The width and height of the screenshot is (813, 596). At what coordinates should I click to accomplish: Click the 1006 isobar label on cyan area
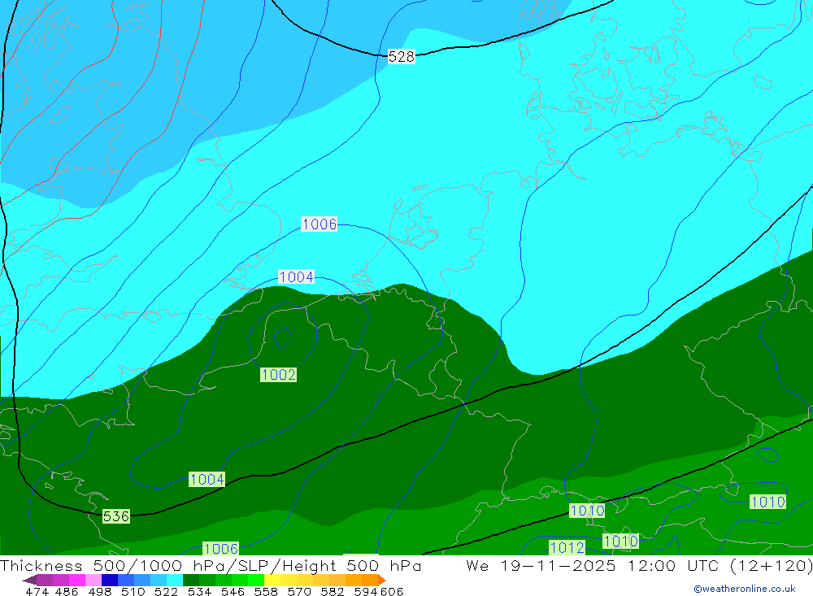point(320,224)
